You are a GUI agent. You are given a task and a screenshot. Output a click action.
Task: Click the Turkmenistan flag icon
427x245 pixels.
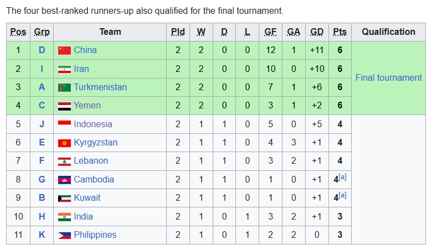click(65, 87)
